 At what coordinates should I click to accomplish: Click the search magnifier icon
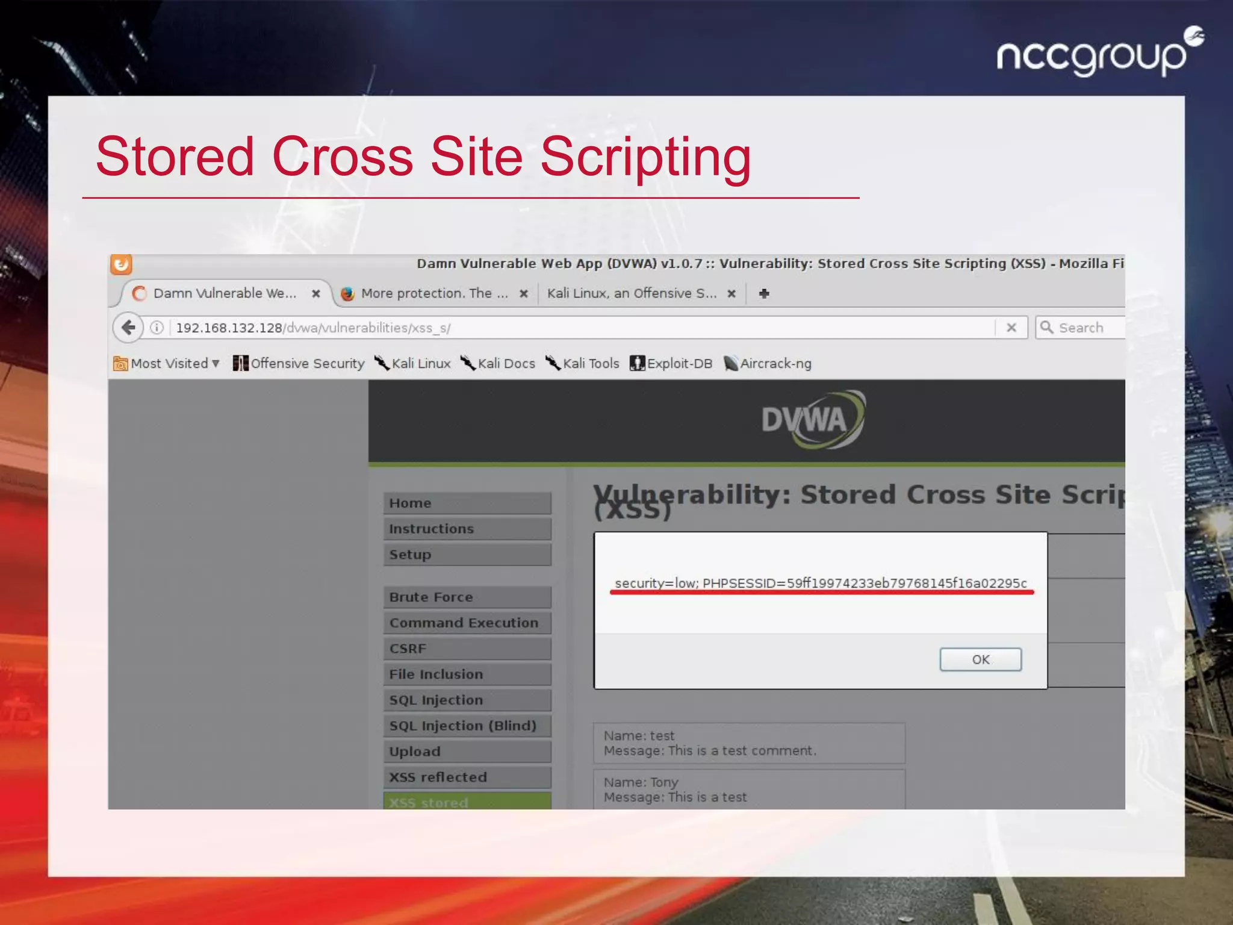1047,327
